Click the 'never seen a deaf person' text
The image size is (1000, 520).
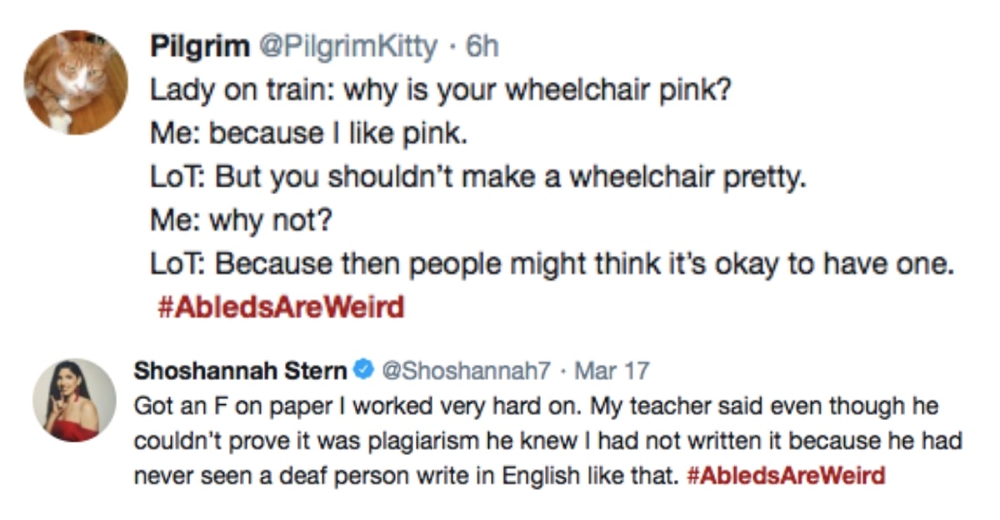(407, 477)
